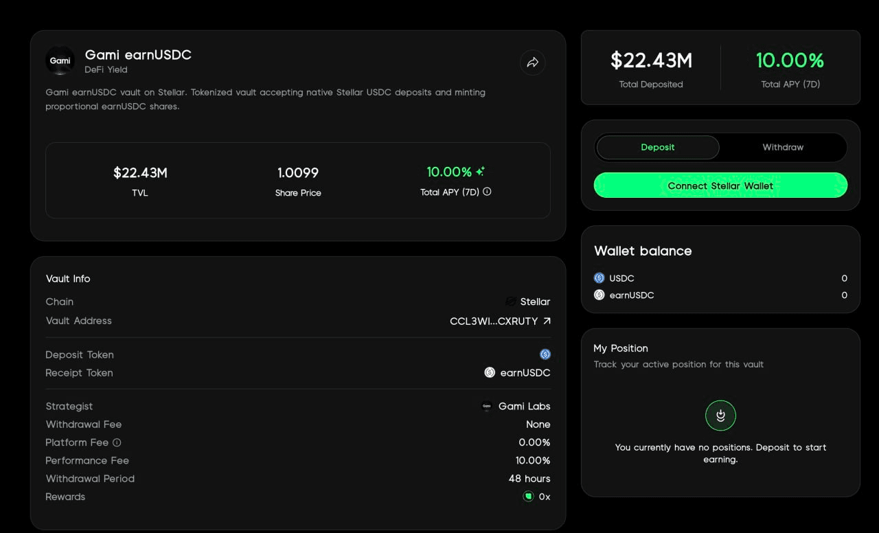Screen dimensions: 879x533
Task: Click the info icon beside Total APY (7D)
Action: (x=487, y=192)
